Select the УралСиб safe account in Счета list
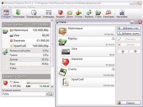This screenshot has height=107, width=143. click(88, 82)
